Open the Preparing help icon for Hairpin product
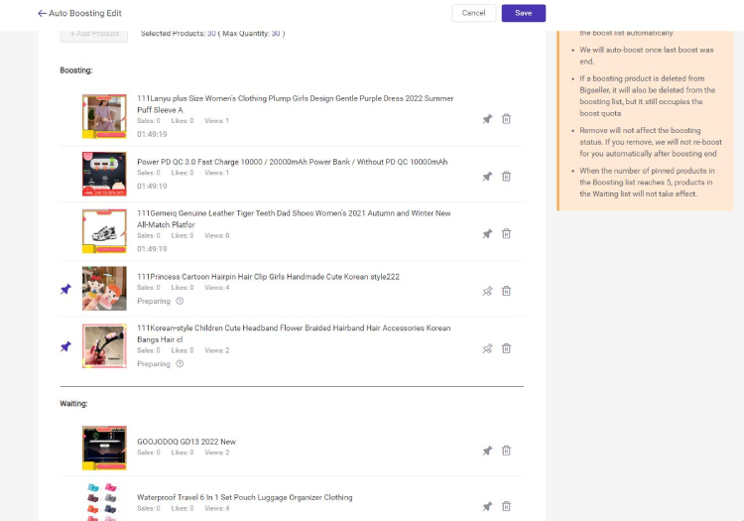Viewport: 744px width, 521px height. pyautogui.click(x=180, y=301)
